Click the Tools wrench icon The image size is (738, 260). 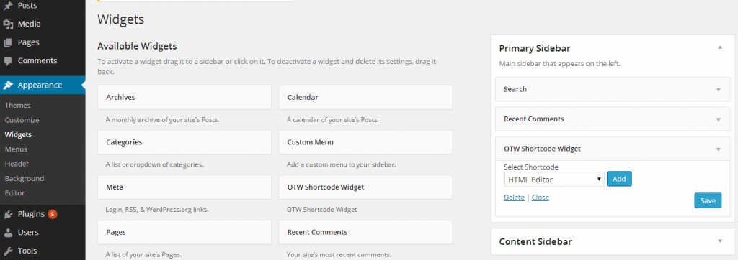point(8,251)
